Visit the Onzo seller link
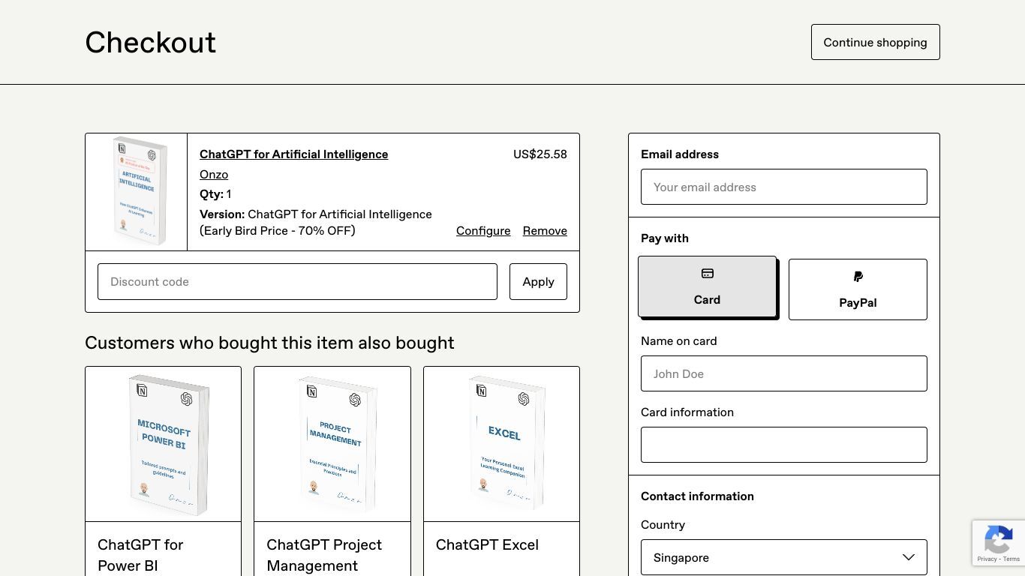Screen dimensions: 1025x576 tap(214, 174)
